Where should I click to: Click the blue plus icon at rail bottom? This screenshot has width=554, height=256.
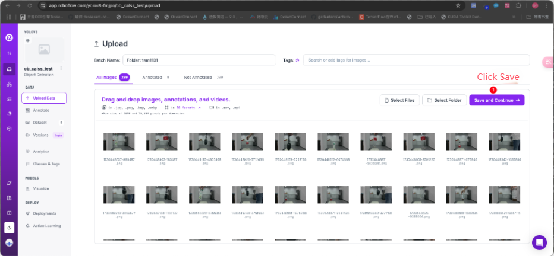click(9, 243)
